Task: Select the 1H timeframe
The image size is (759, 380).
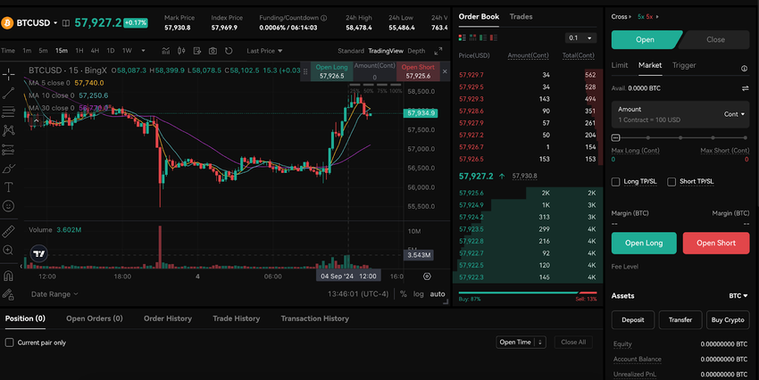Action: [79, 51]
